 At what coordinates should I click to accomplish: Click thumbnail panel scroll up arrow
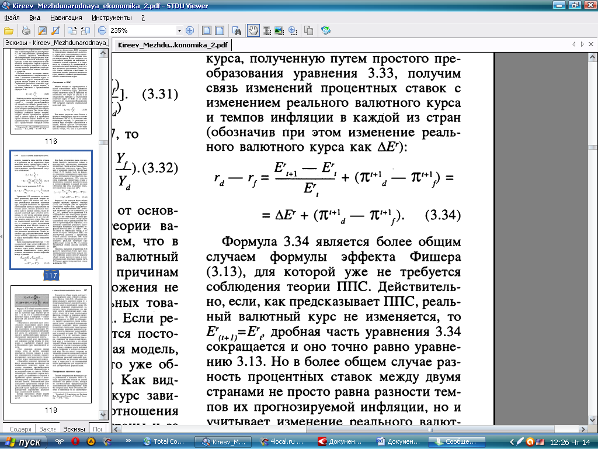pos(103,53)
